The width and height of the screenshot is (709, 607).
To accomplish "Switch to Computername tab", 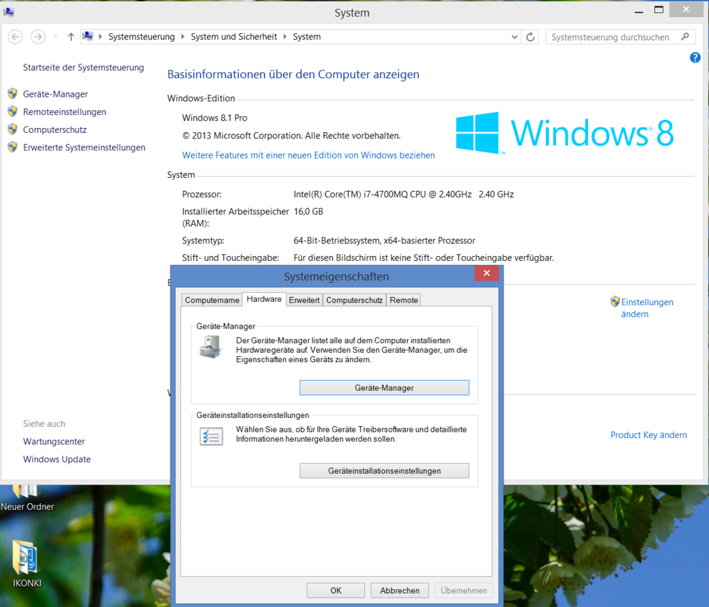I will [212, 300].
